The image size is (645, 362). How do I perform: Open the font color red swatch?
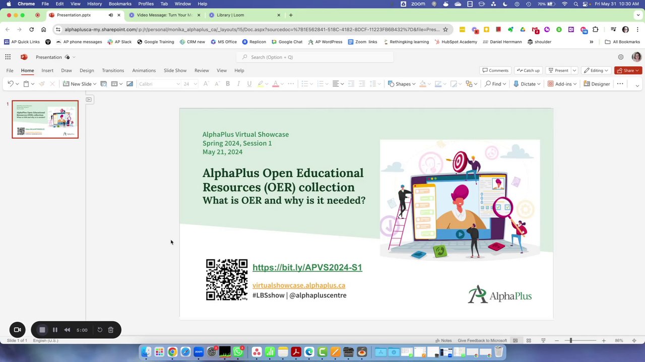tap(275, 84)
